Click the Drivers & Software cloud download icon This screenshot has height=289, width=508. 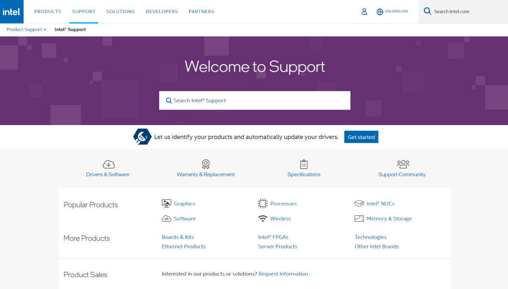coord(109,164)
